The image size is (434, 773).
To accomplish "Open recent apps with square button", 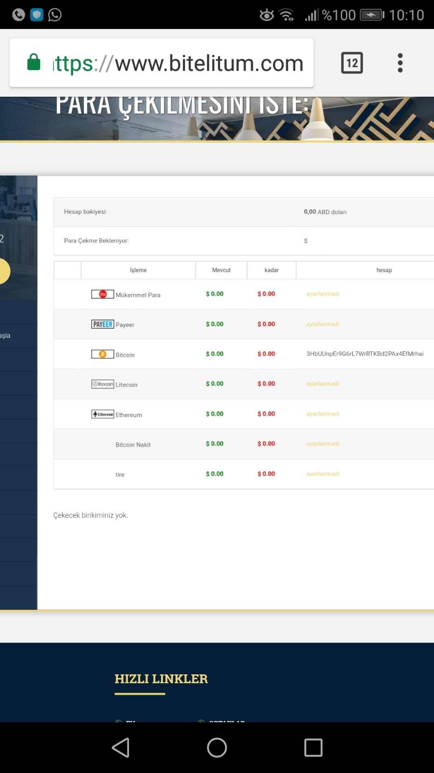I will click(313, 747).
